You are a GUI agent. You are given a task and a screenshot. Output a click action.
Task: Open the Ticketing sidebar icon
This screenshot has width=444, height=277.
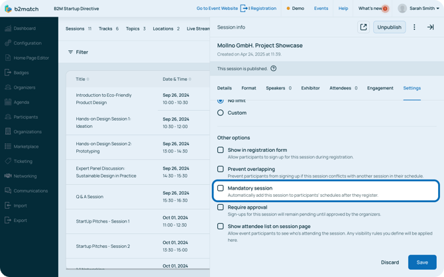pos(8,161)
